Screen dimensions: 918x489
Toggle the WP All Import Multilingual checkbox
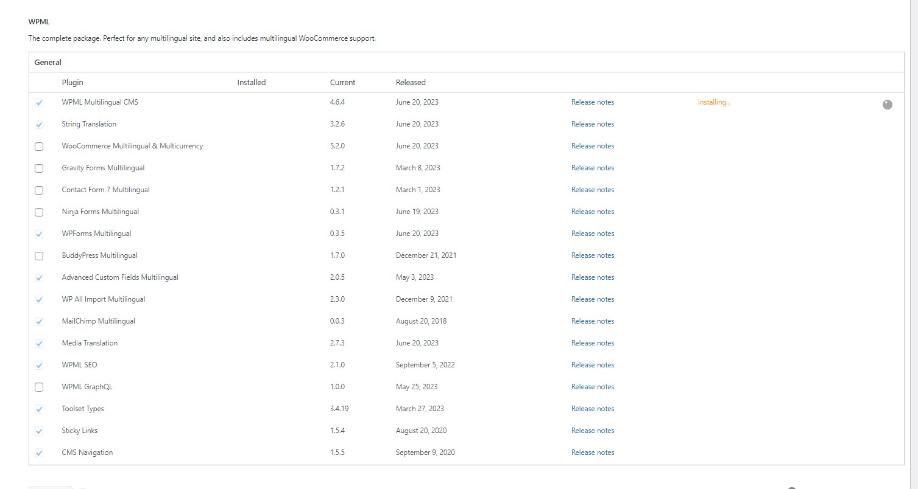coord(39,300)
